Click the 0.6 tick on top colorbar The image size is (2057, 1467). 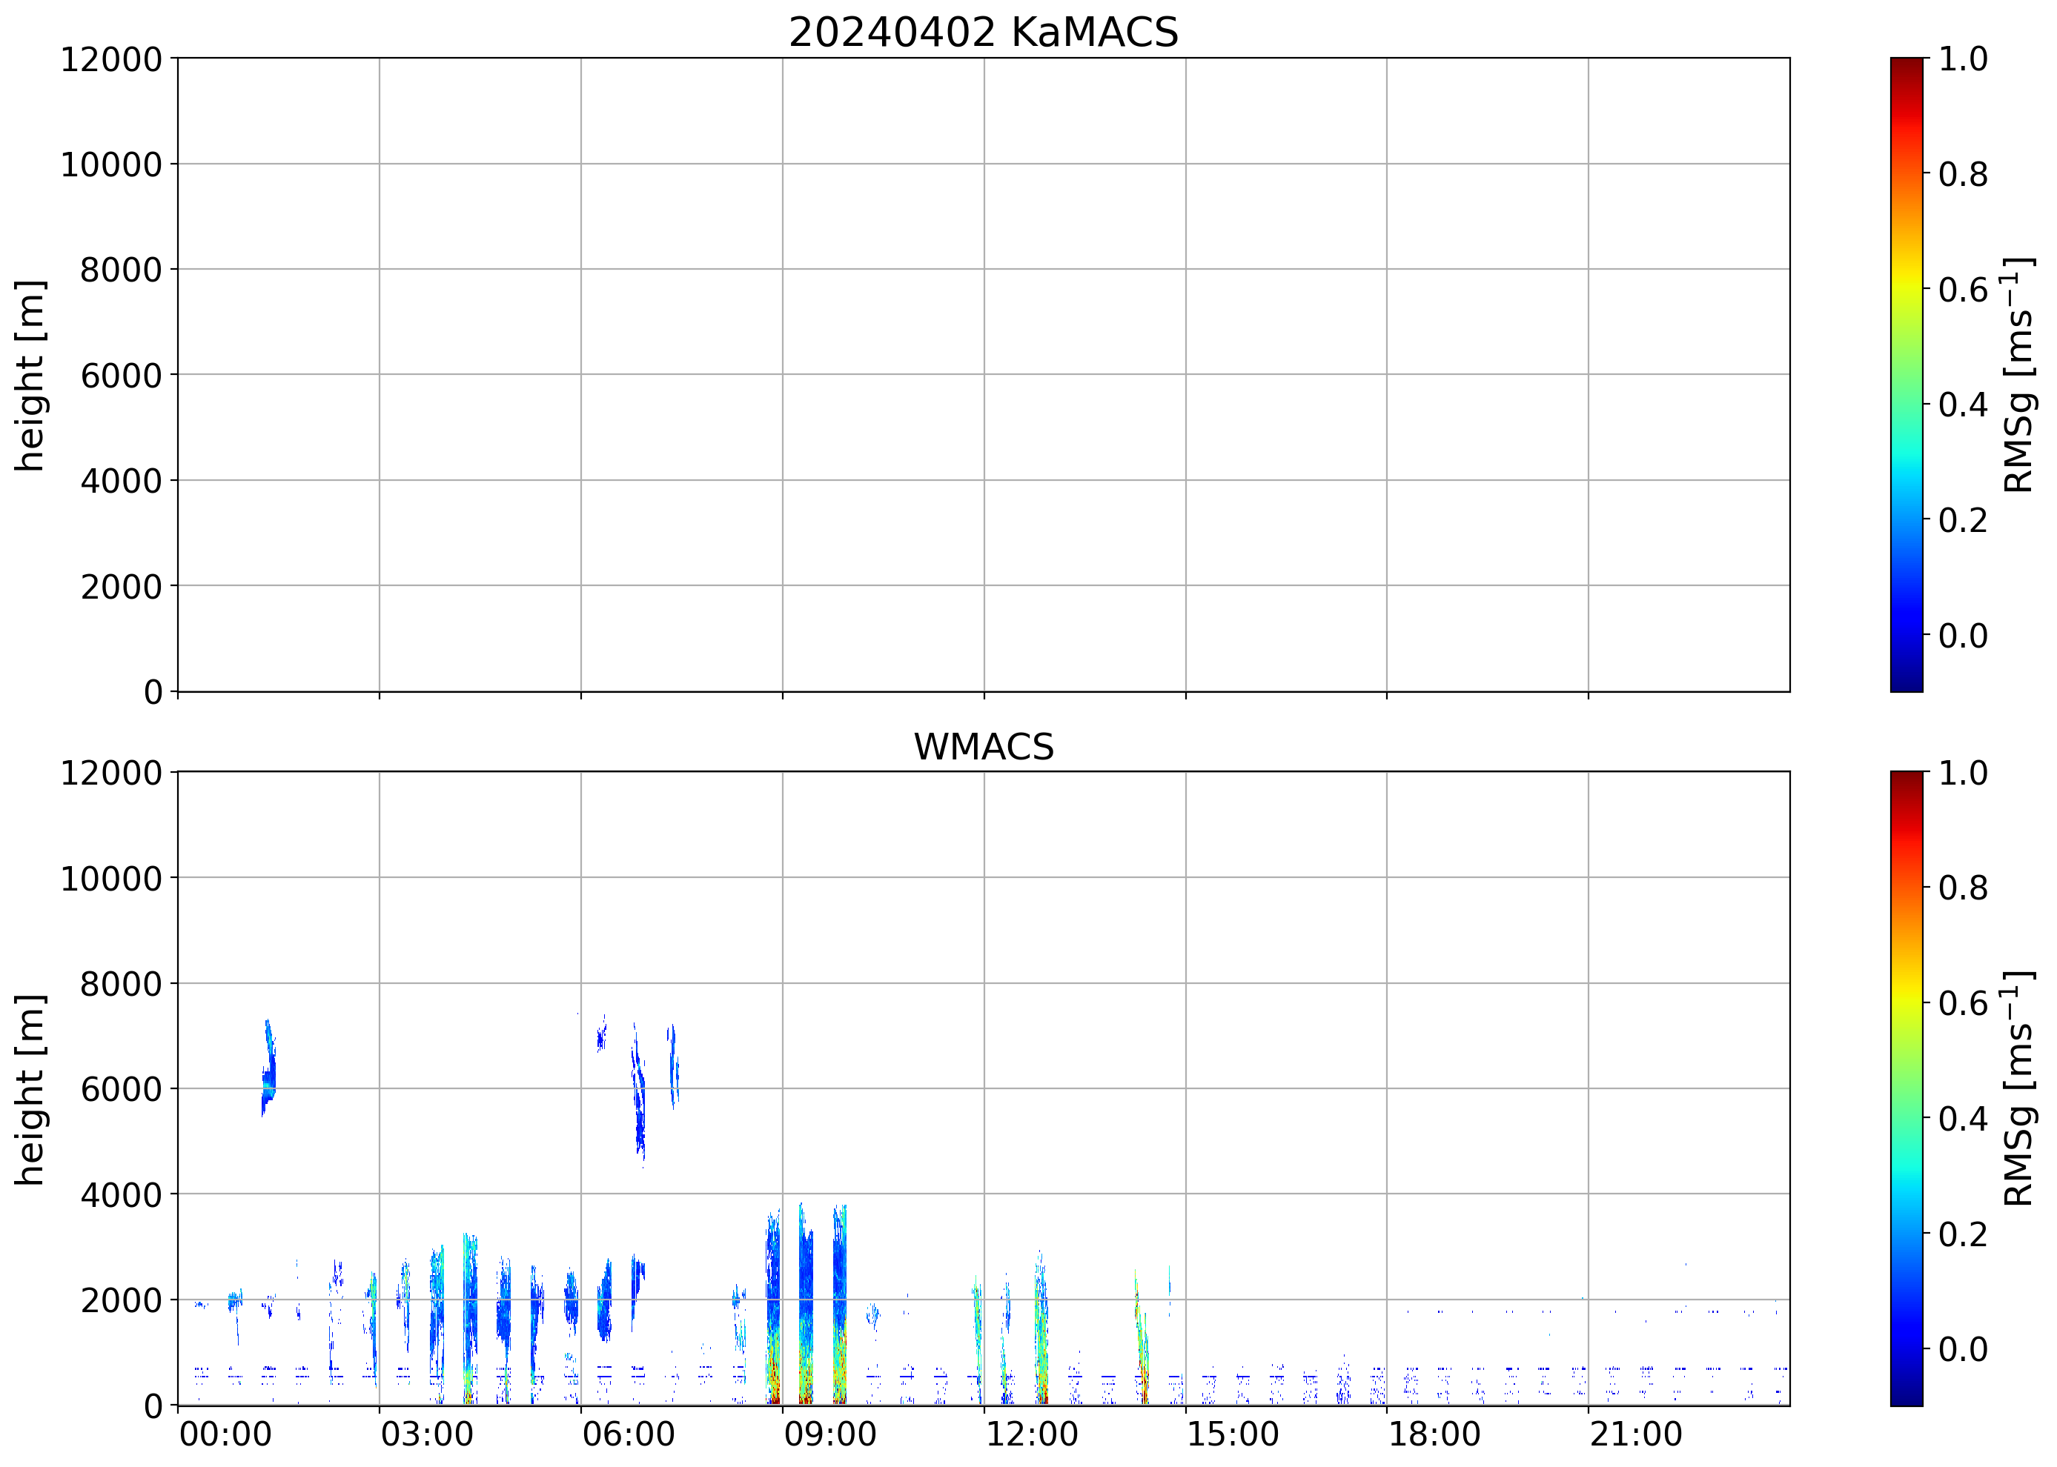click(x=1962, y=290)
